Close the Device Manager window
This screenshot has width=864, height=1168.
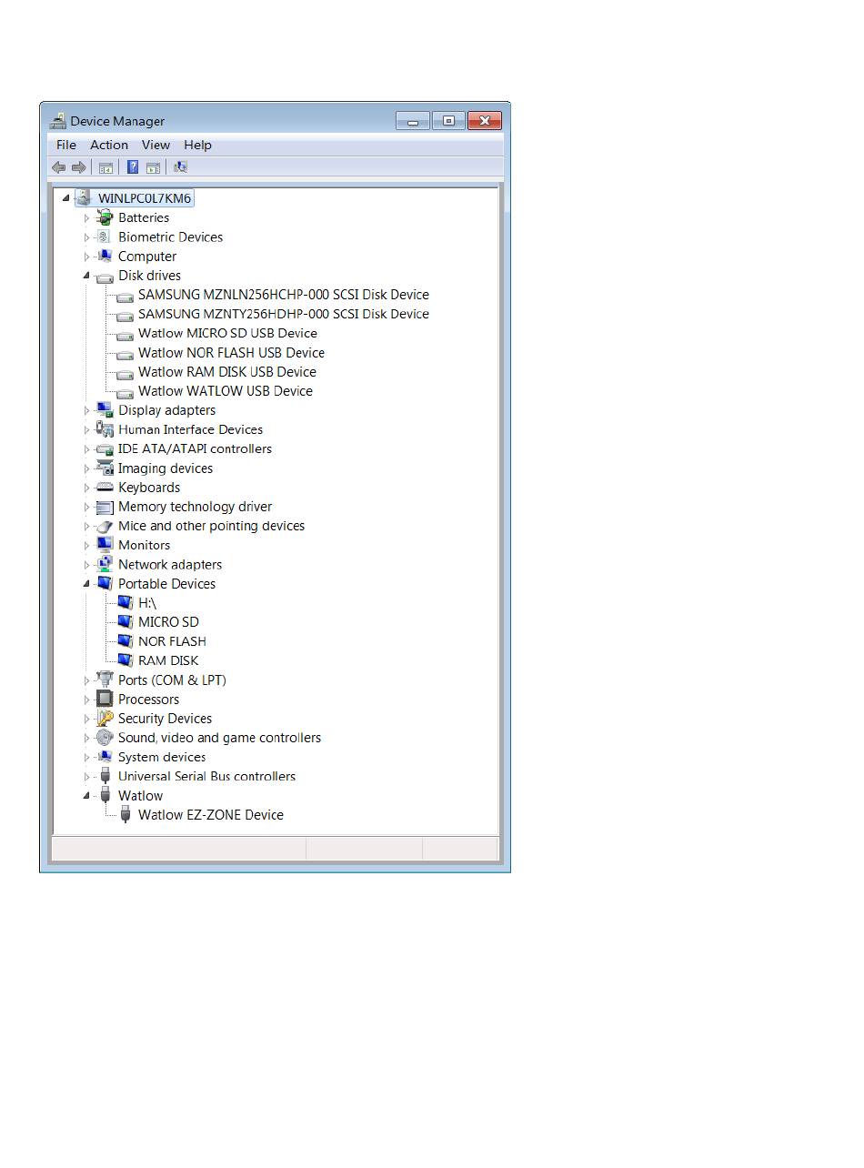(485, 120)
